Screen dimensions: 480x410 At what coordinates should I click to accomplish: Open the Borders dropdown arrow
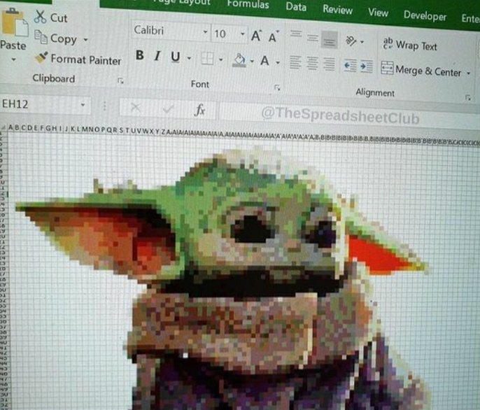click(x=220, y=59)
